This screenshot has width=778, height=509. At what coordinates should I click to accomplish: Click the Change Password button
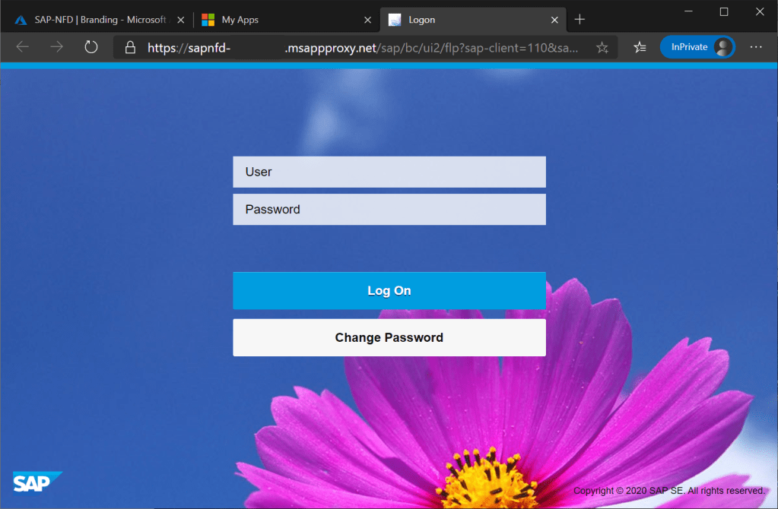pos(389,337)
